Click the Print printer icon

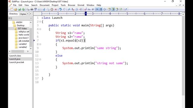[32, 9]
